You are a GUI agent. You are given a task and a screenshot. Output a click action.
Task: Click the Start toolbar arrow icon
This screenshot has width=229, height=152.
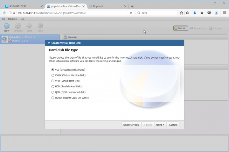pos(29,26)
